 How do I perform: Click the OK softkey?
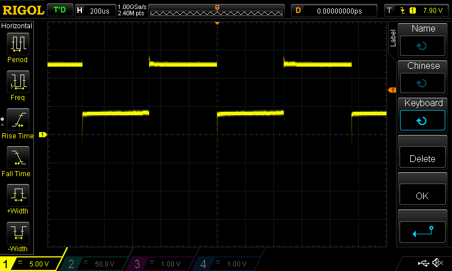[x=422, y=195]
